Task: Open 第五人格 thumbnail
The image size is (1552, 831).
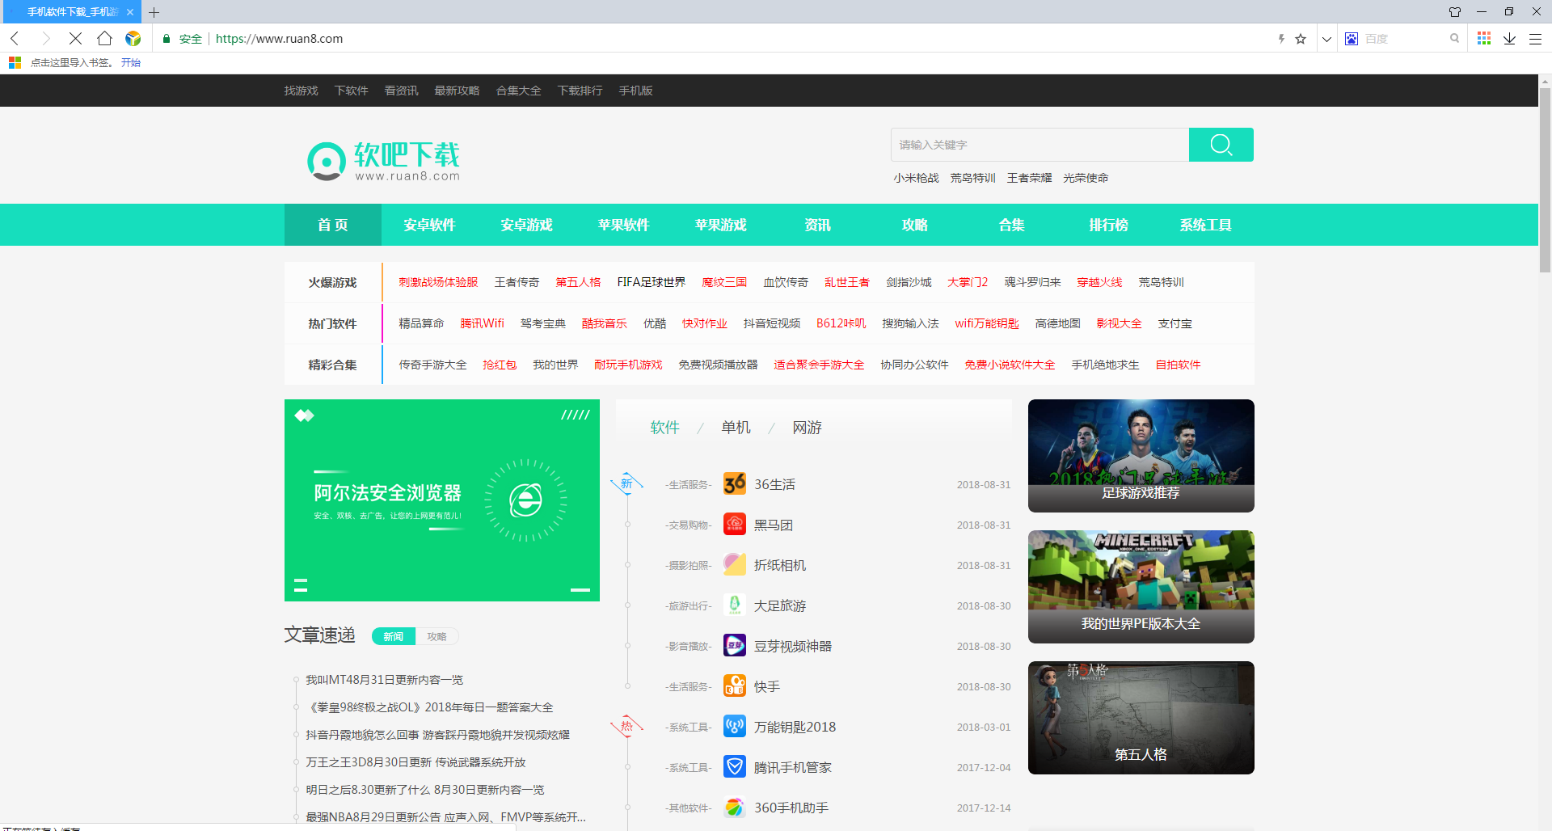Action: pyautogui.click(x=1141, y=718)
